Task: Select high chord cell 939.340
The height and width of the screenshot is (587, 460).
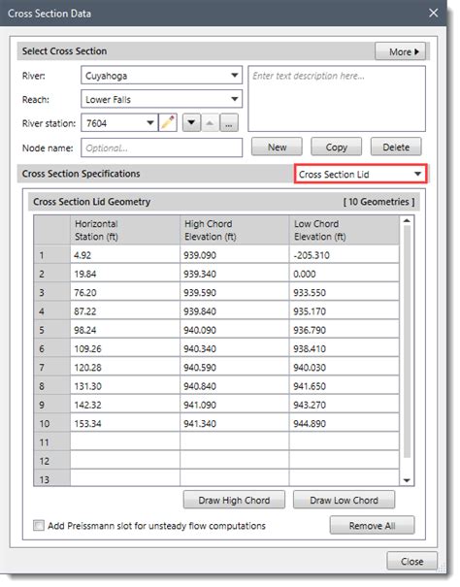Action: [235, 274]
